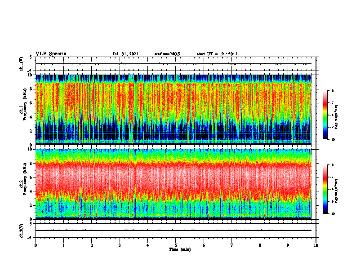Click the ch.2 color scale bar
Screen dimensions: 356x275
(x=325, y=189)
